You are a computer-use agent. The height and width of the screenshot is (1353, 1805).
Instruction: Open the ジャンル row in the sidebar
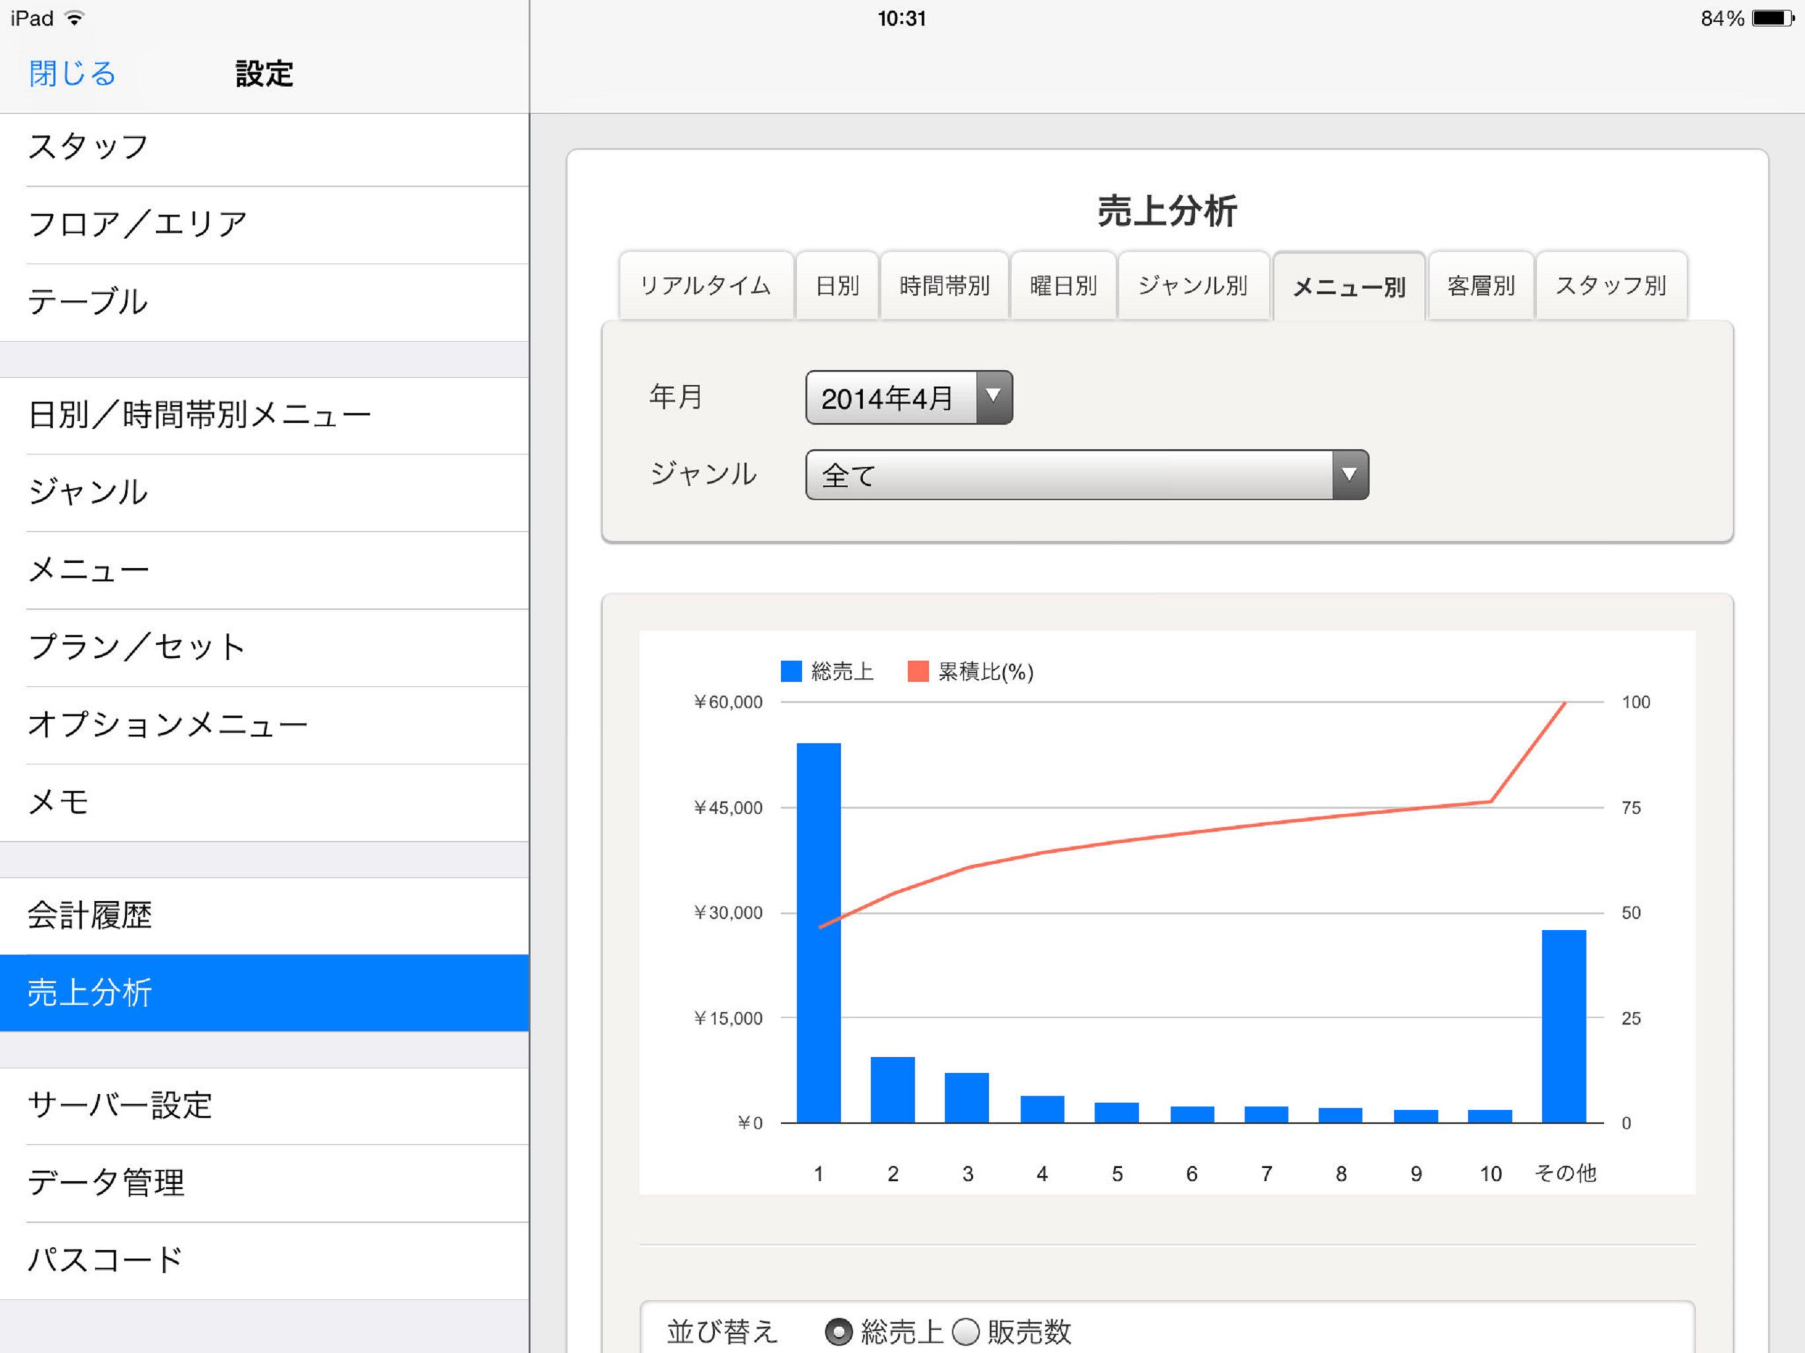pos(264,493)
